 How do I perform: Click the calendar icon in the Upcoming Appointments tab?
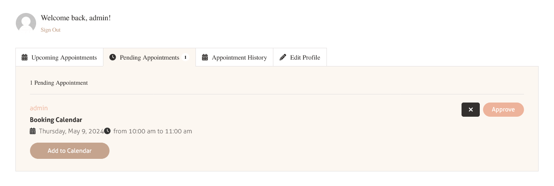(25, 58)
